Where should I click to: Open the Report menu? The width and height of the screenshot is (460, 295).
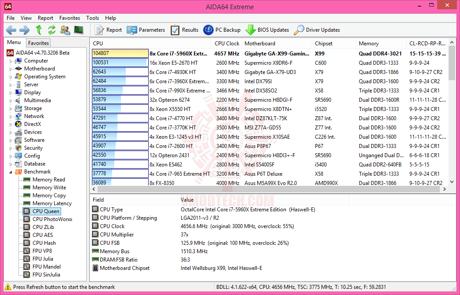coord(45,18)
